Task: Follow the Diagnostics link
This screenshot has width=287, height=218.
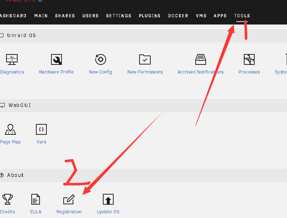Action: coord(12,72)
